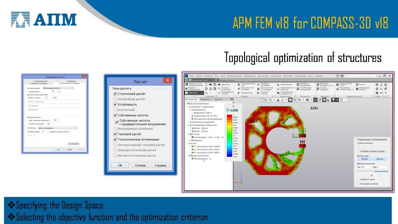Click the filter funnel icon in view toolbar
This screenshot has width=398, height=224.
tap(334, 99)
